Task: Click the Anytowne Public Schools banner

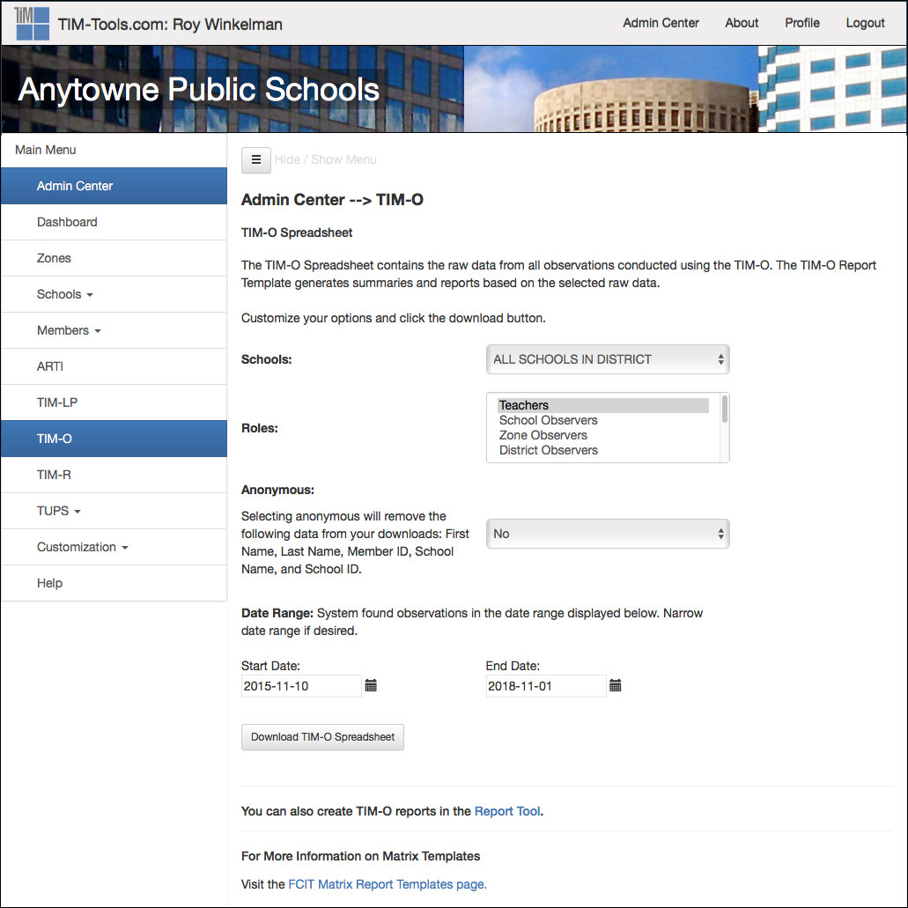Action: pos(454,89)
